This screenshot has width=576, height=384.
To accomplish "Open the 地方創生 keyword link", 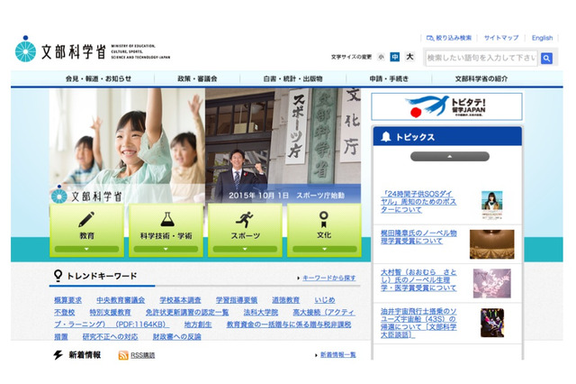I will click(x=198, y=325).
